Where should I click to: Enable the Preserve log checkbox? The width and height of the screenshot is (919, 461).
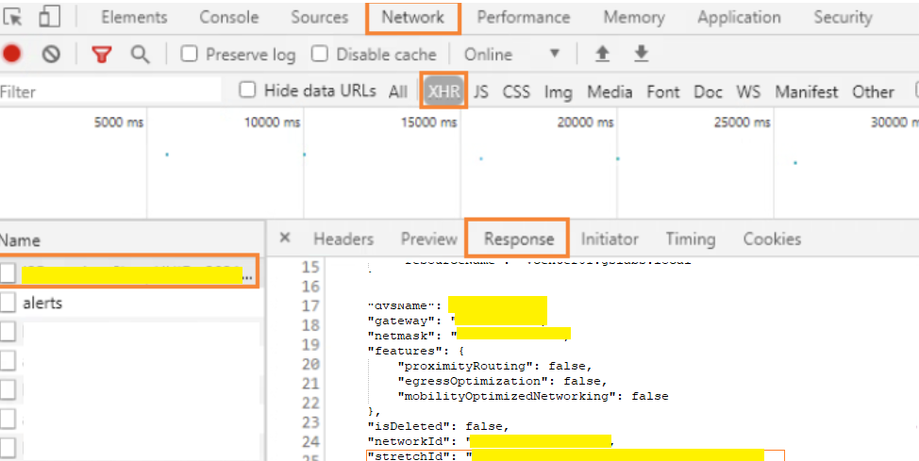coord(190,55)
